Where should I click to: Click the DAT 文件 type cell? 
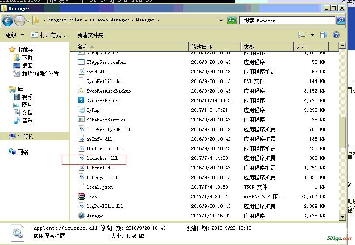[x=254, y=81]
